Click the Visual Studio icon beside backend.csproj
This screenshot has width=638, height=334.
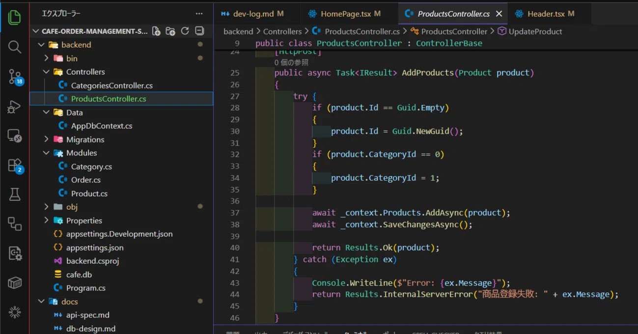58,261
